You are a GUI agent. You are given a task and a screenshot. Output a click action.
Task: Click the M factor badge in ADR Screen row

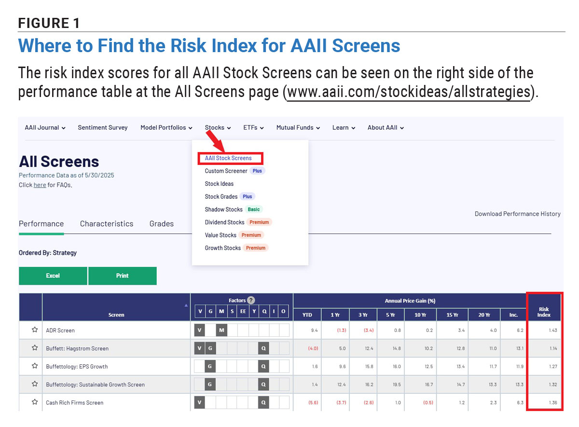click(x=221, y=331)
